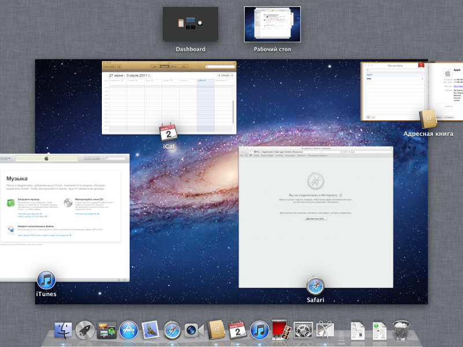
Task: Click the iCal calendar Dock icon
Action: pos(237,330)
